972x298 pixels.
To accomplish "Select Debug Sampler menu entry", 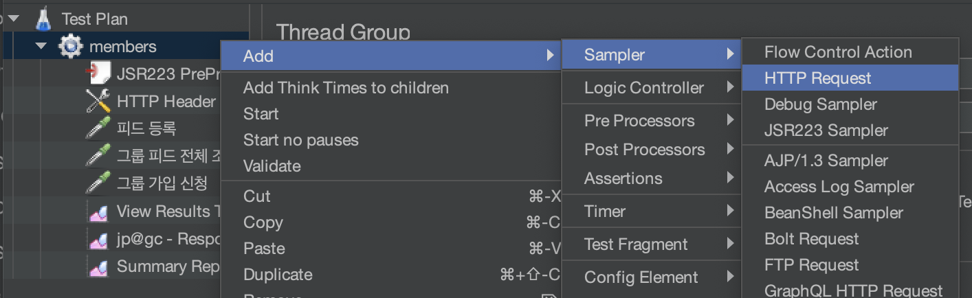I will point(820,104).
